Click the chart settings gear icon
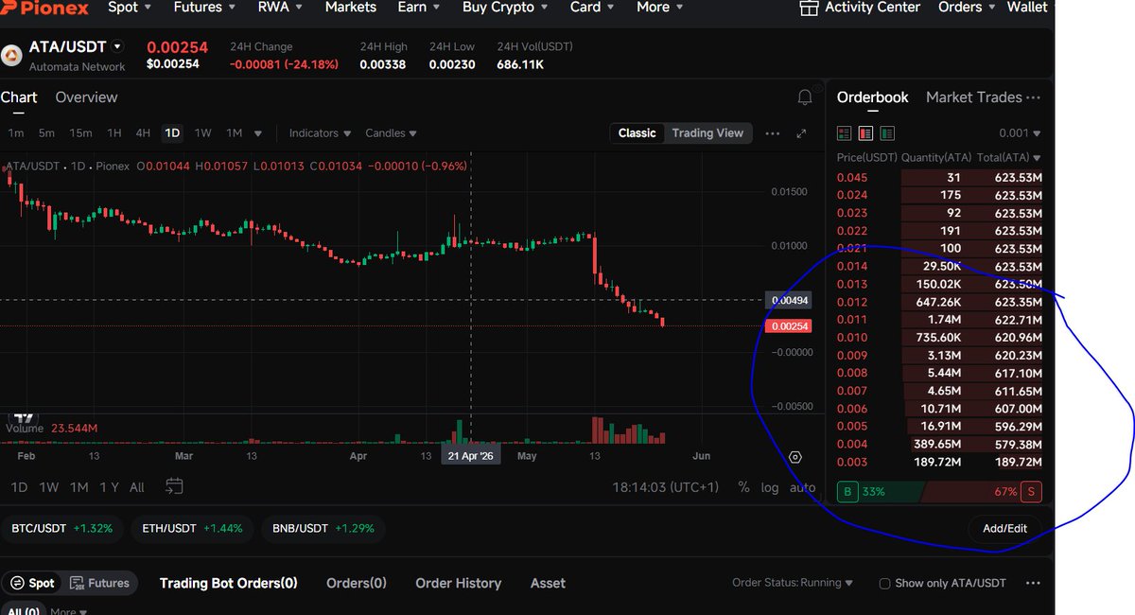The width and height of the screenshot is (1135, 615). pyautogui.click(x=795, y=457)
